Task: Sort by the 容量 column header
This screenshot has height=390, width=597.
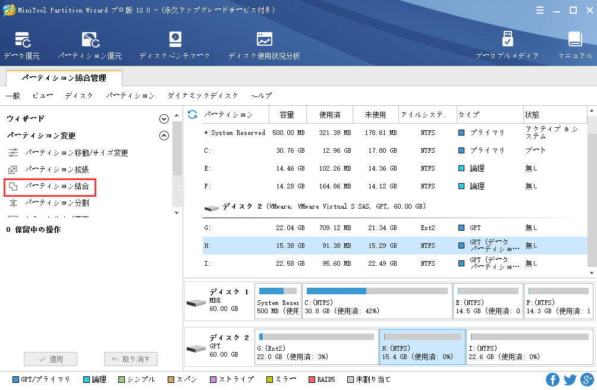Action: click(x=287, y=115)
